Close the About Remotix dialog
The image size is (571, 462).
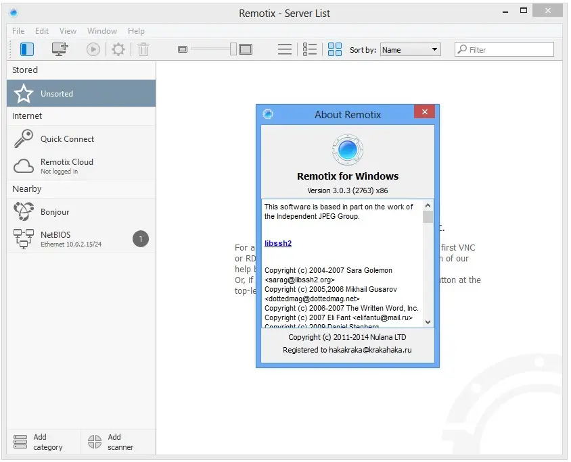(425, 111)
